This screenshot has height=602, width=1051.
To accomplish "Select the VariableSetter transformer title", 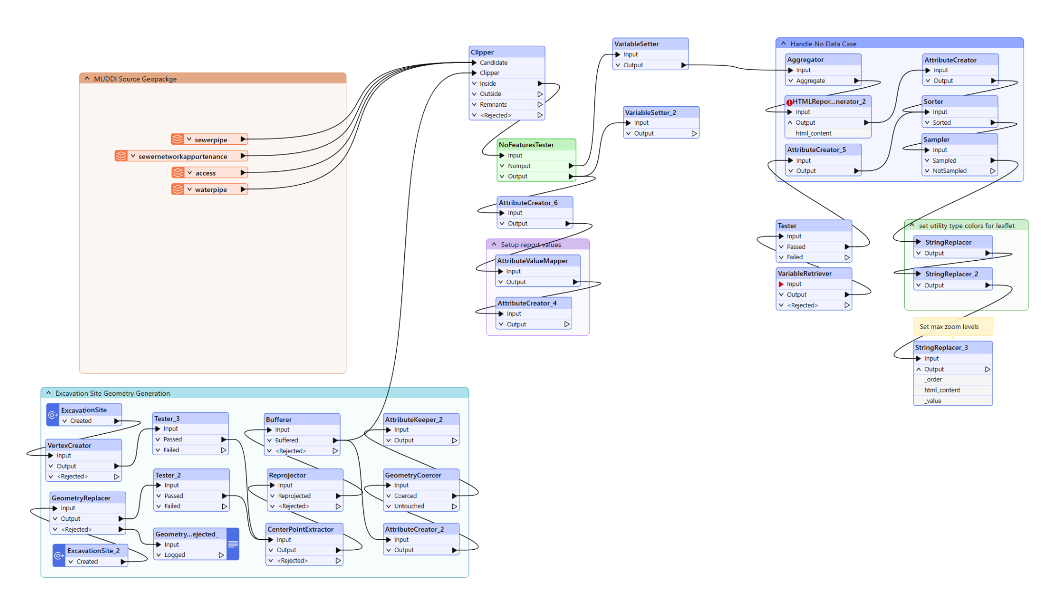I will (636, 44).
